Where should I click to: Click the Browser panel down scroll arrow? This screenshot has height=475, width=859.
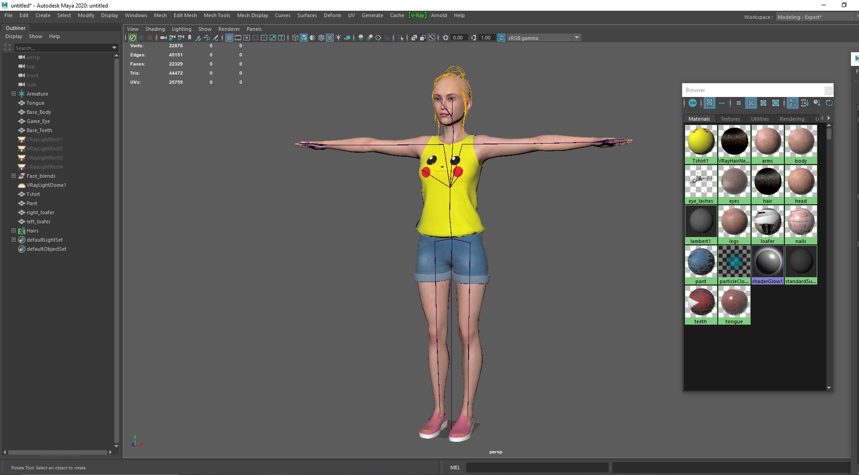(829, 388)
